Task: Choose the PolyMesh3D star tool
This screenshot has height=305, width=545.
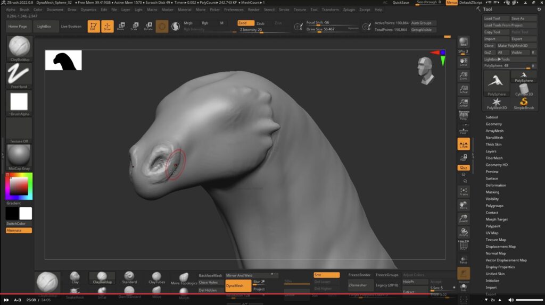Action: click(497, 103)
